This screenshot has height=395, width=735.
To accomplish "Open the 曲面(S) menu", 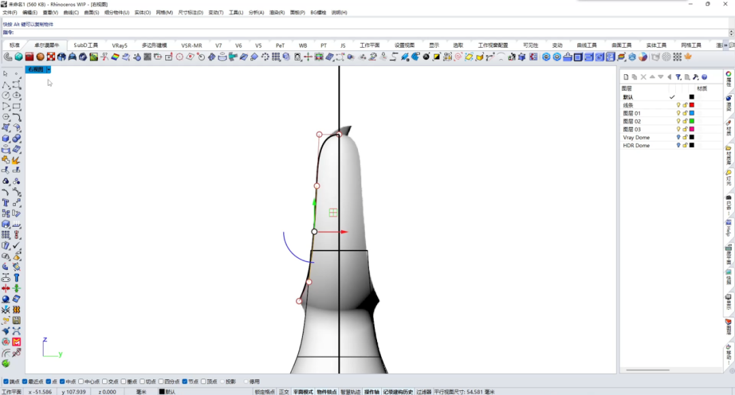I will tap(91, 13).
